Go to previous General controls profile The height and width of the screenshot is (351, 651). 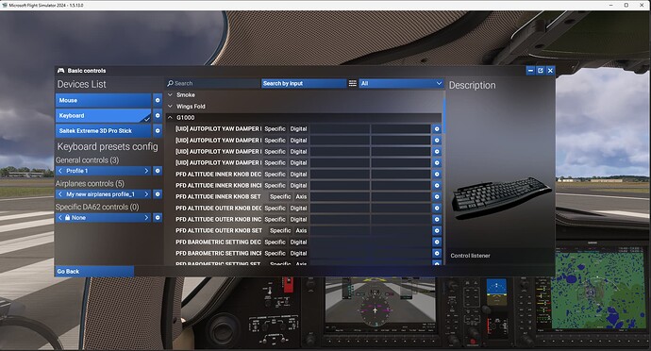tap(60, 171)
